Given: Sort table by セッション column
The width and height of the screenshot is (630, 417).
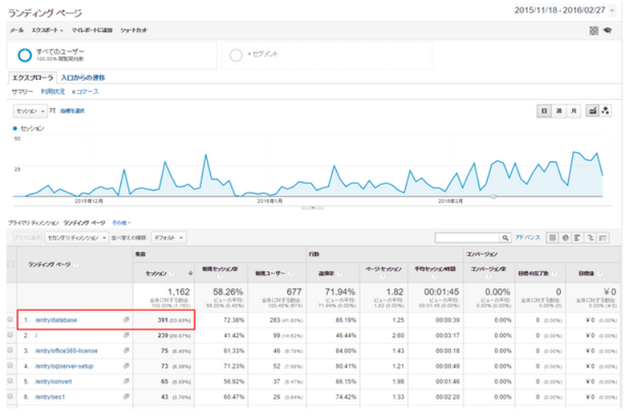Looking at the screenshot, I should (156, 274).
